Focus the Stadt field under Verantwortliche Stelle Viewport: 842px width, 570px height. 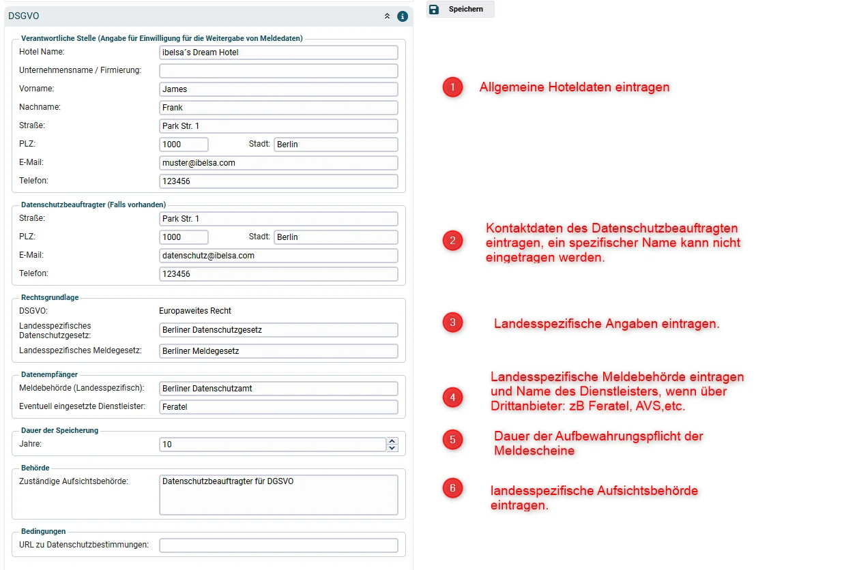[x=336, y=145]
